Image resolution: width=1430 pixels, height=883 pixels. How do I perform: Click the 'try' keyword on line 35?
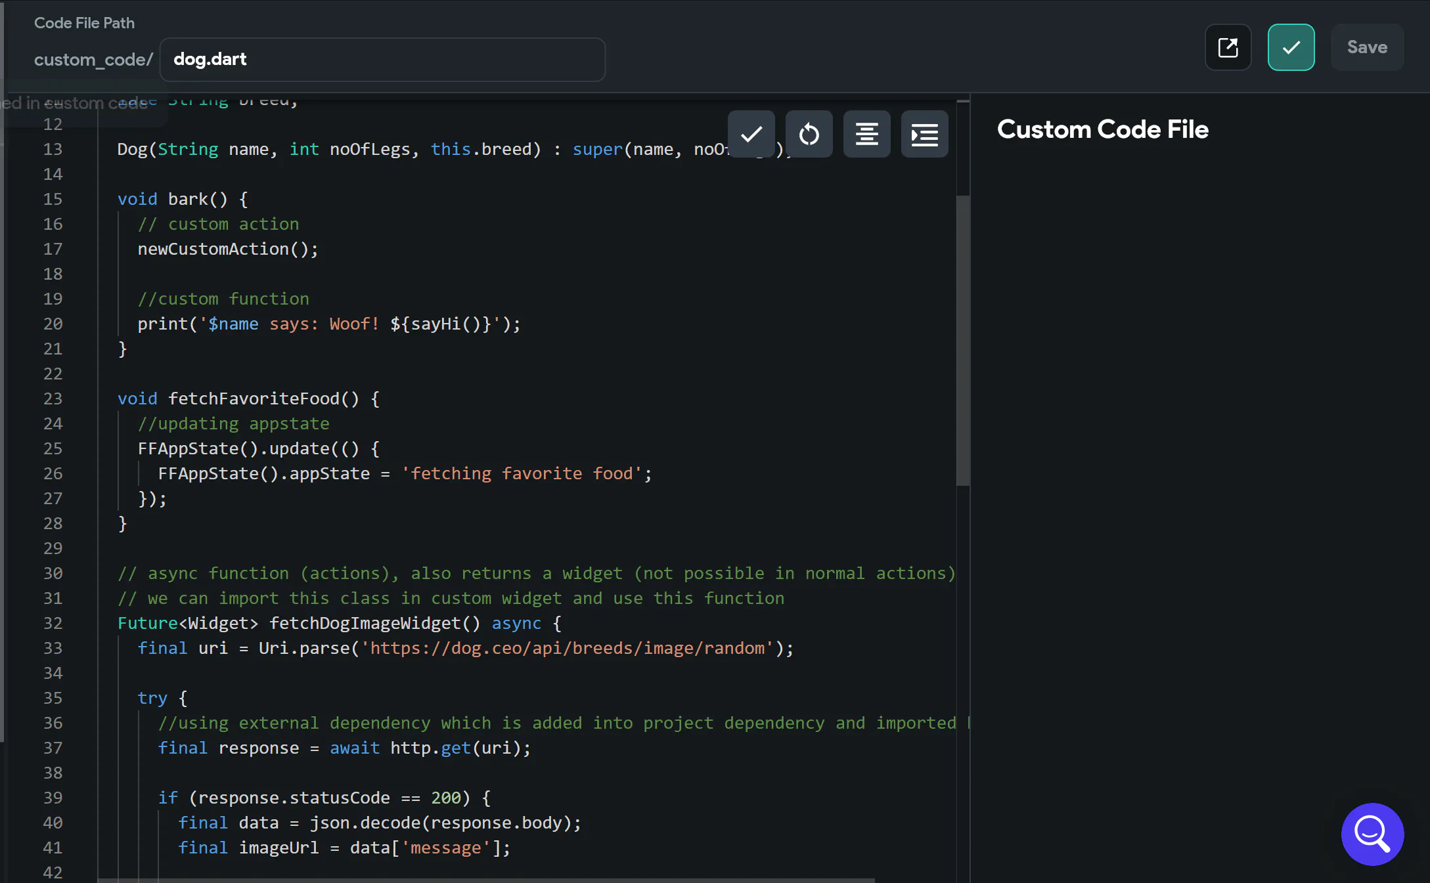coord(152,698)
